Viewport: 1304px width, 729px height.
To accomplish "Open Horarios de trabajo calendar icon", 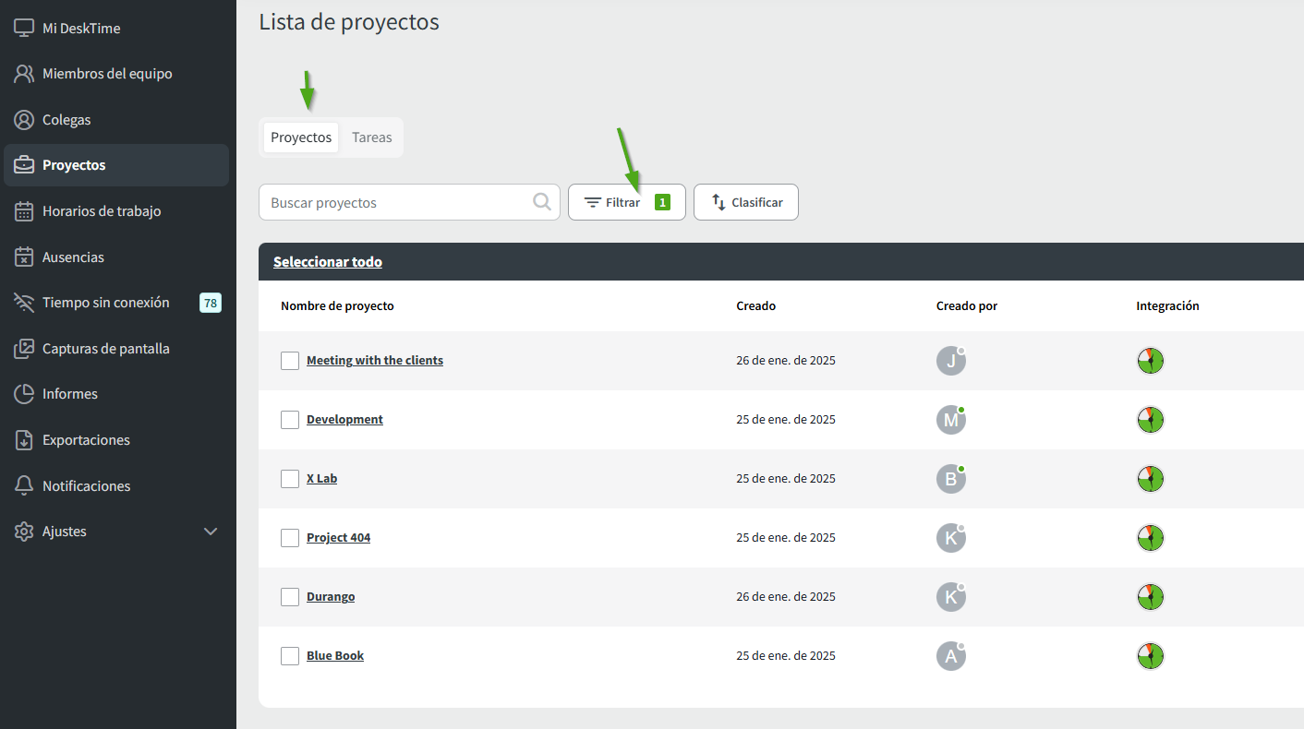I will tap(24, 211).
